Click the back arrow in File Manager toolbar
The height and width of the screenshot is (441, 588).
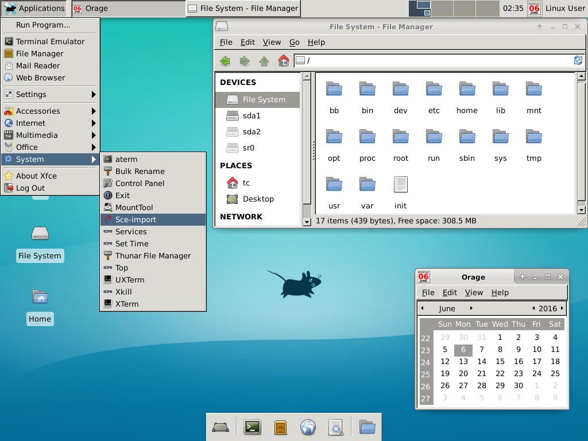[x=225, y=61]
